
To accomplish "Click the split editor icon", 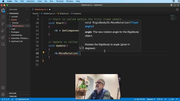I will 177,10.
